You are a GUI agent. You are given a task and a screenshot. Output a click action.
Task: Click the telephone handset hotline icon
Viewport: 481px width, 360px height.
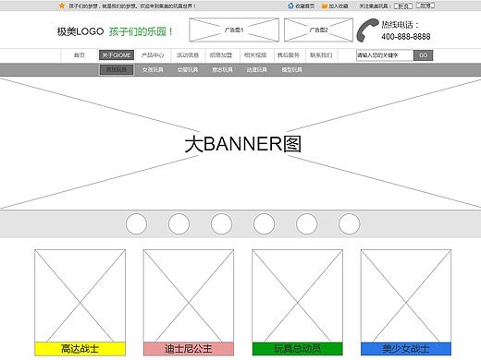(x=367, y=30)
